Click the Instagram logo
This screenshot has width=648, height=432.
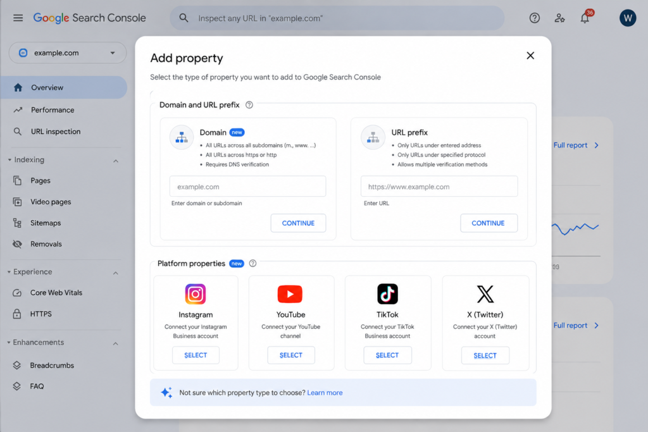coord(196,294)
